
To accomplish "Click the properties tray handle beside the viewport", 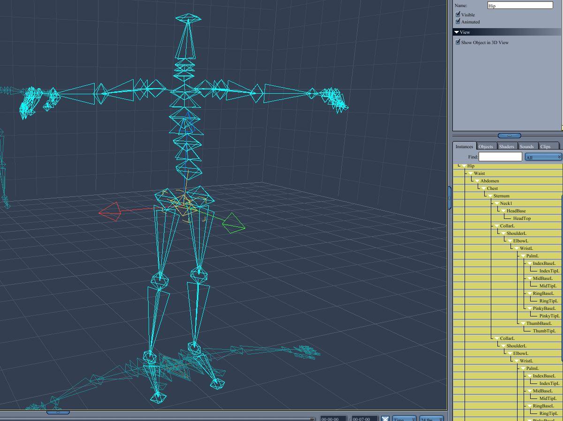I will tap(450, 198).
